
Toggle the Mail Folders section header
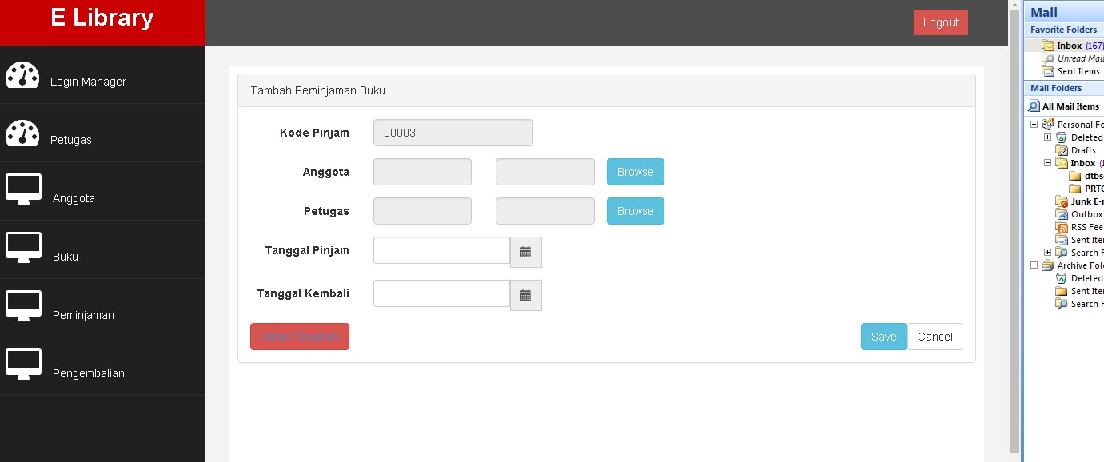[1065, 88]
